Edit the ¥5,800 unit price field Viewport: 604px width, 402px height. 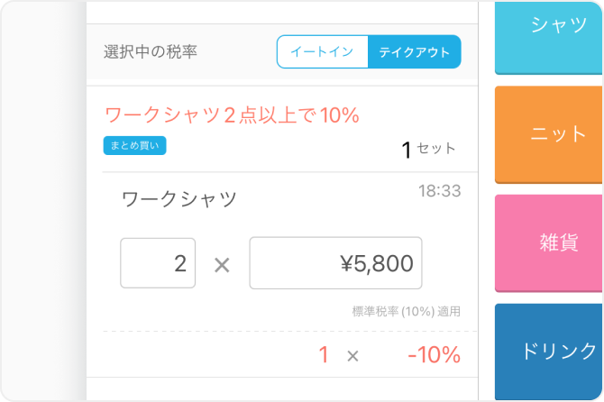click(x=335, y=263)
